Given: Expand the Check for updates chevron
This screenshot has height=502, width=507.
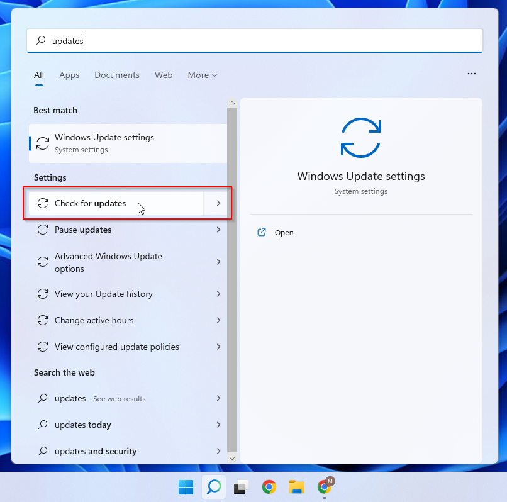Looking at the screenshot, I should tap(218, 203).
